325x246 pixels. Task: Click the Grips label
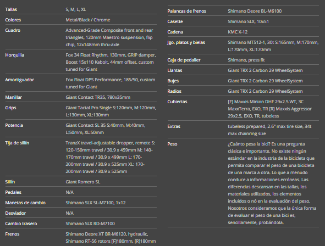pyautogui.click(x=10, y=108)
